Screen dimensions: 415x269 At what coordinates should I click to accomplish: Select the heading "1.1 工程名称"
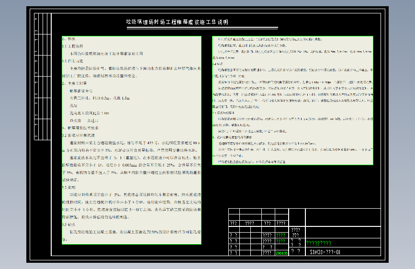(73, 46)
